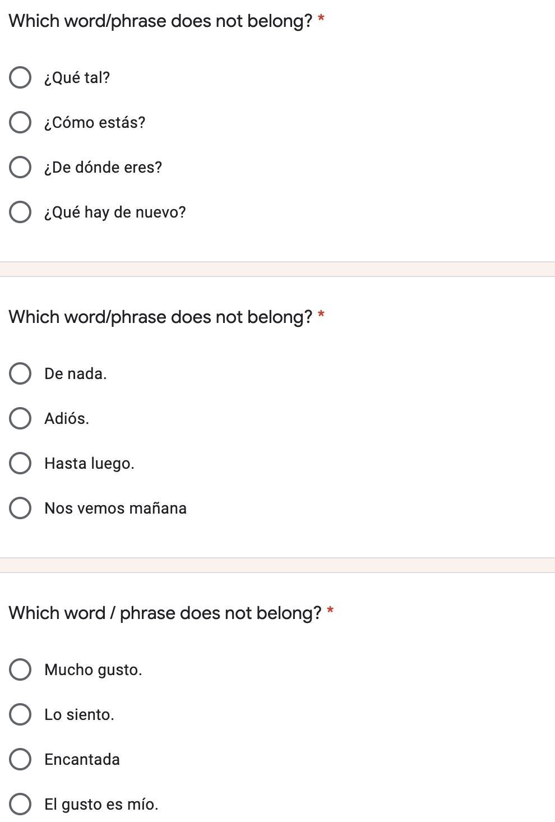Screen dimensions: 555x822
Task: Click the '¿Qué hay de nuevo?' label text
Action: click(x=115, y=213)
